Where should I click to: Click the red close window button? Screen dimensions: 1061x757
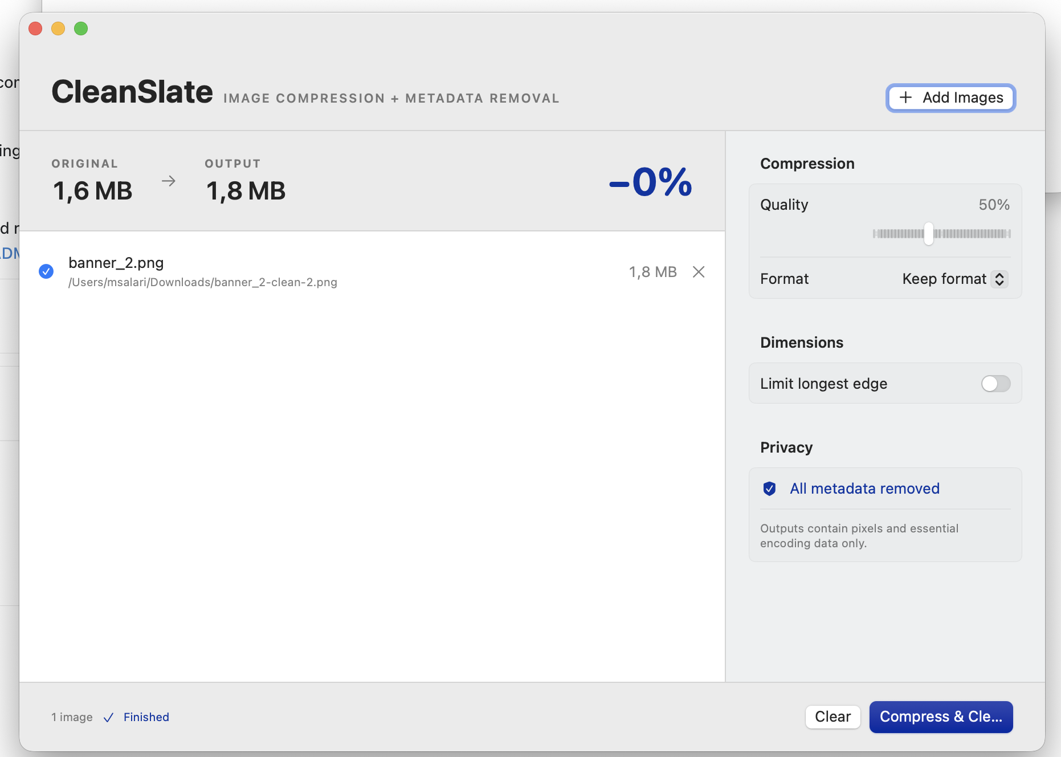35,29
